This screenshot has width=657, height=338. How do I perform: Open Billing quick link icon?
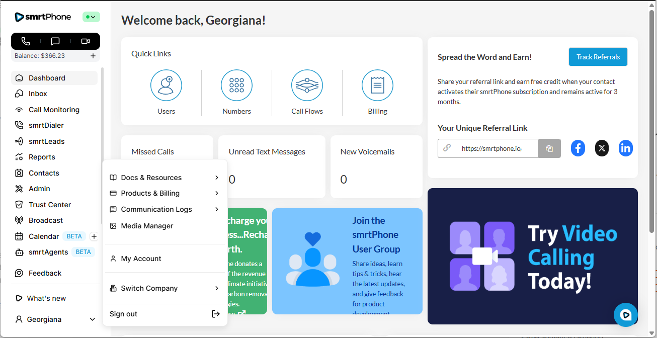click(377, 86)
